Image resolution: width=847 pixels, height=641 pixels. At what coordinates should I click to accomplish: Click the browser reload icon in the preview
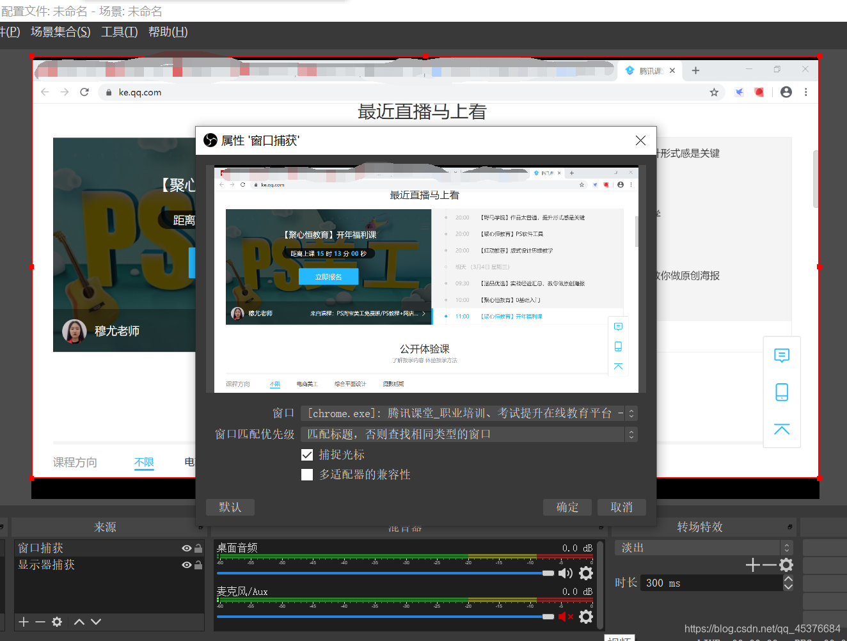pos(84,92)
